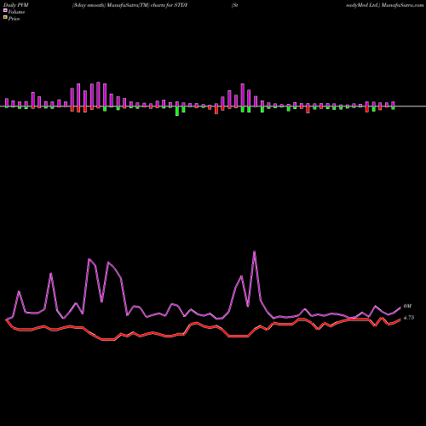Click the green-red Price legend swatch
The height and width of the screenshot is (426, 426).
[5, 18]
